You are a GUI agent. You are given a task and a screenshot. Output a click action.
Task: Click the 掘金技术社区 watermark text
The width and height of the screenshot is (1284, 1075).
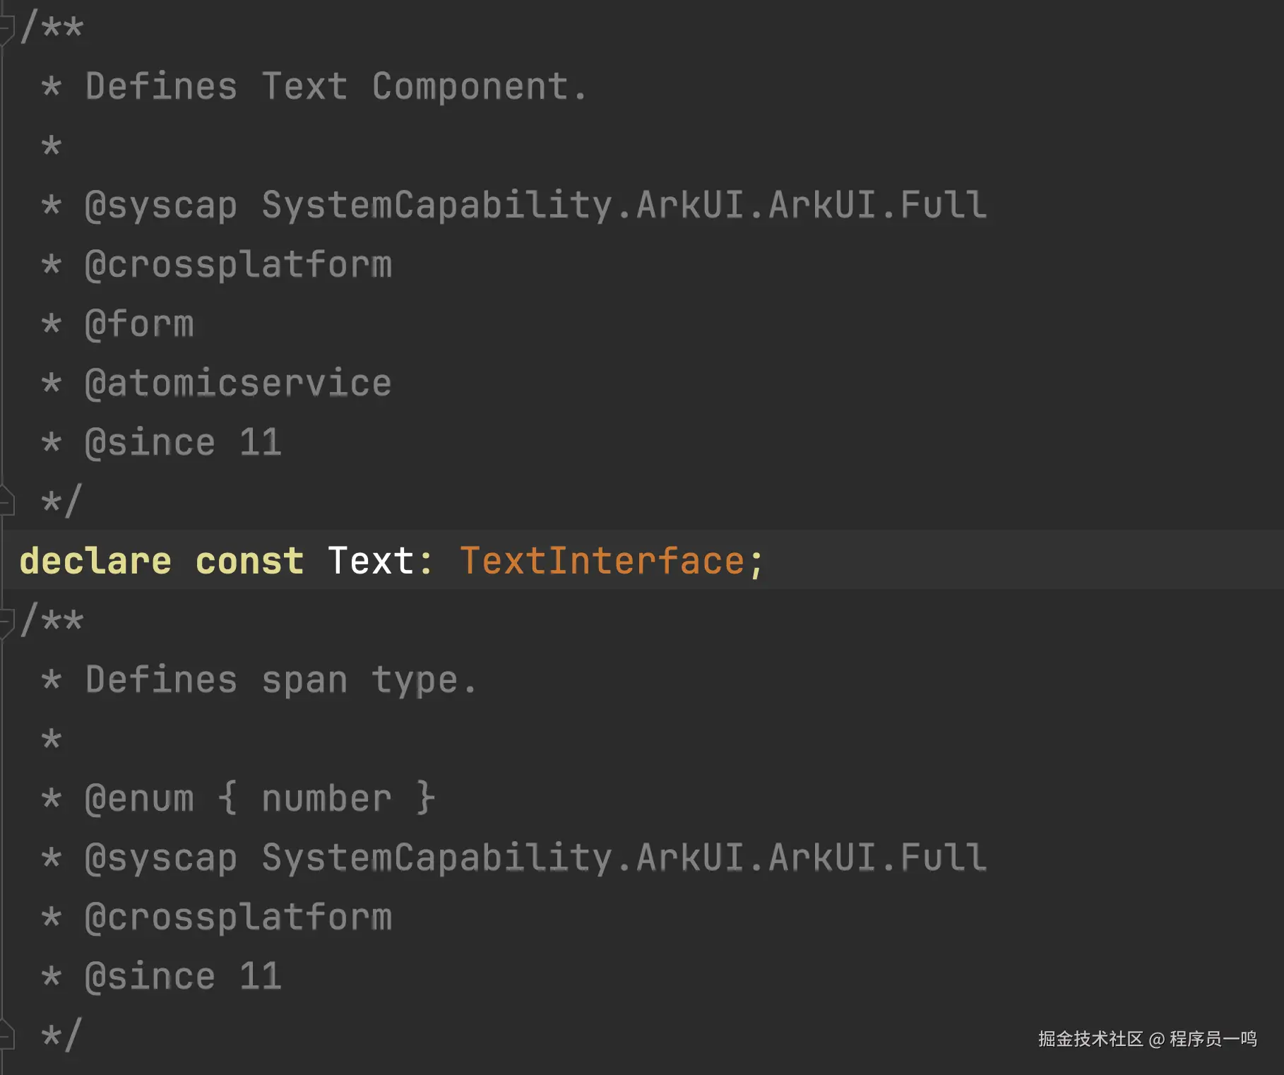pos(1090,1039)
